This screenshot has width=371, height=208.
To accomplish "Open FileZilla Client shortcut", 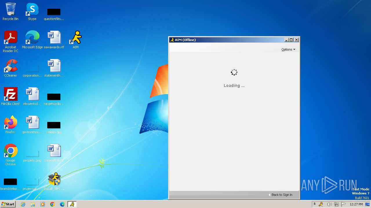I will 10,96.
